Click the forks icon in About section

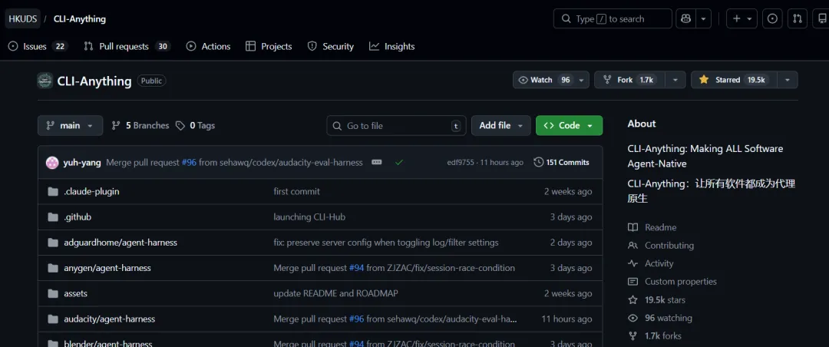click(632, 336)
